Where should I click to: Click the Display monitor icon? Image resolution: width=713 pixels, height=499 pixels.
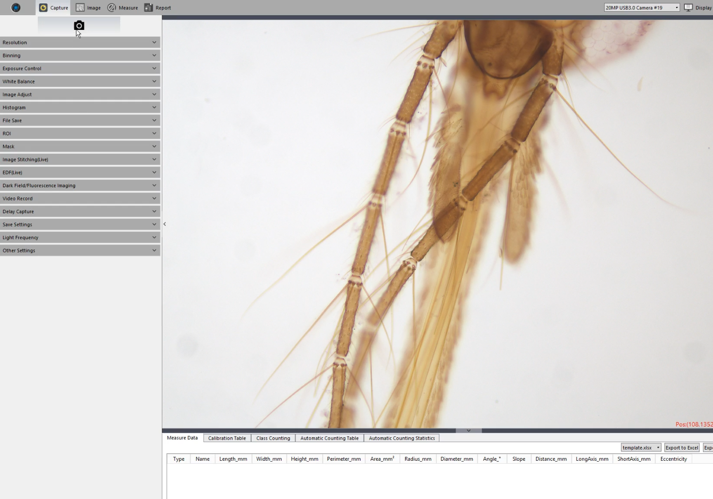click(688, 7)
